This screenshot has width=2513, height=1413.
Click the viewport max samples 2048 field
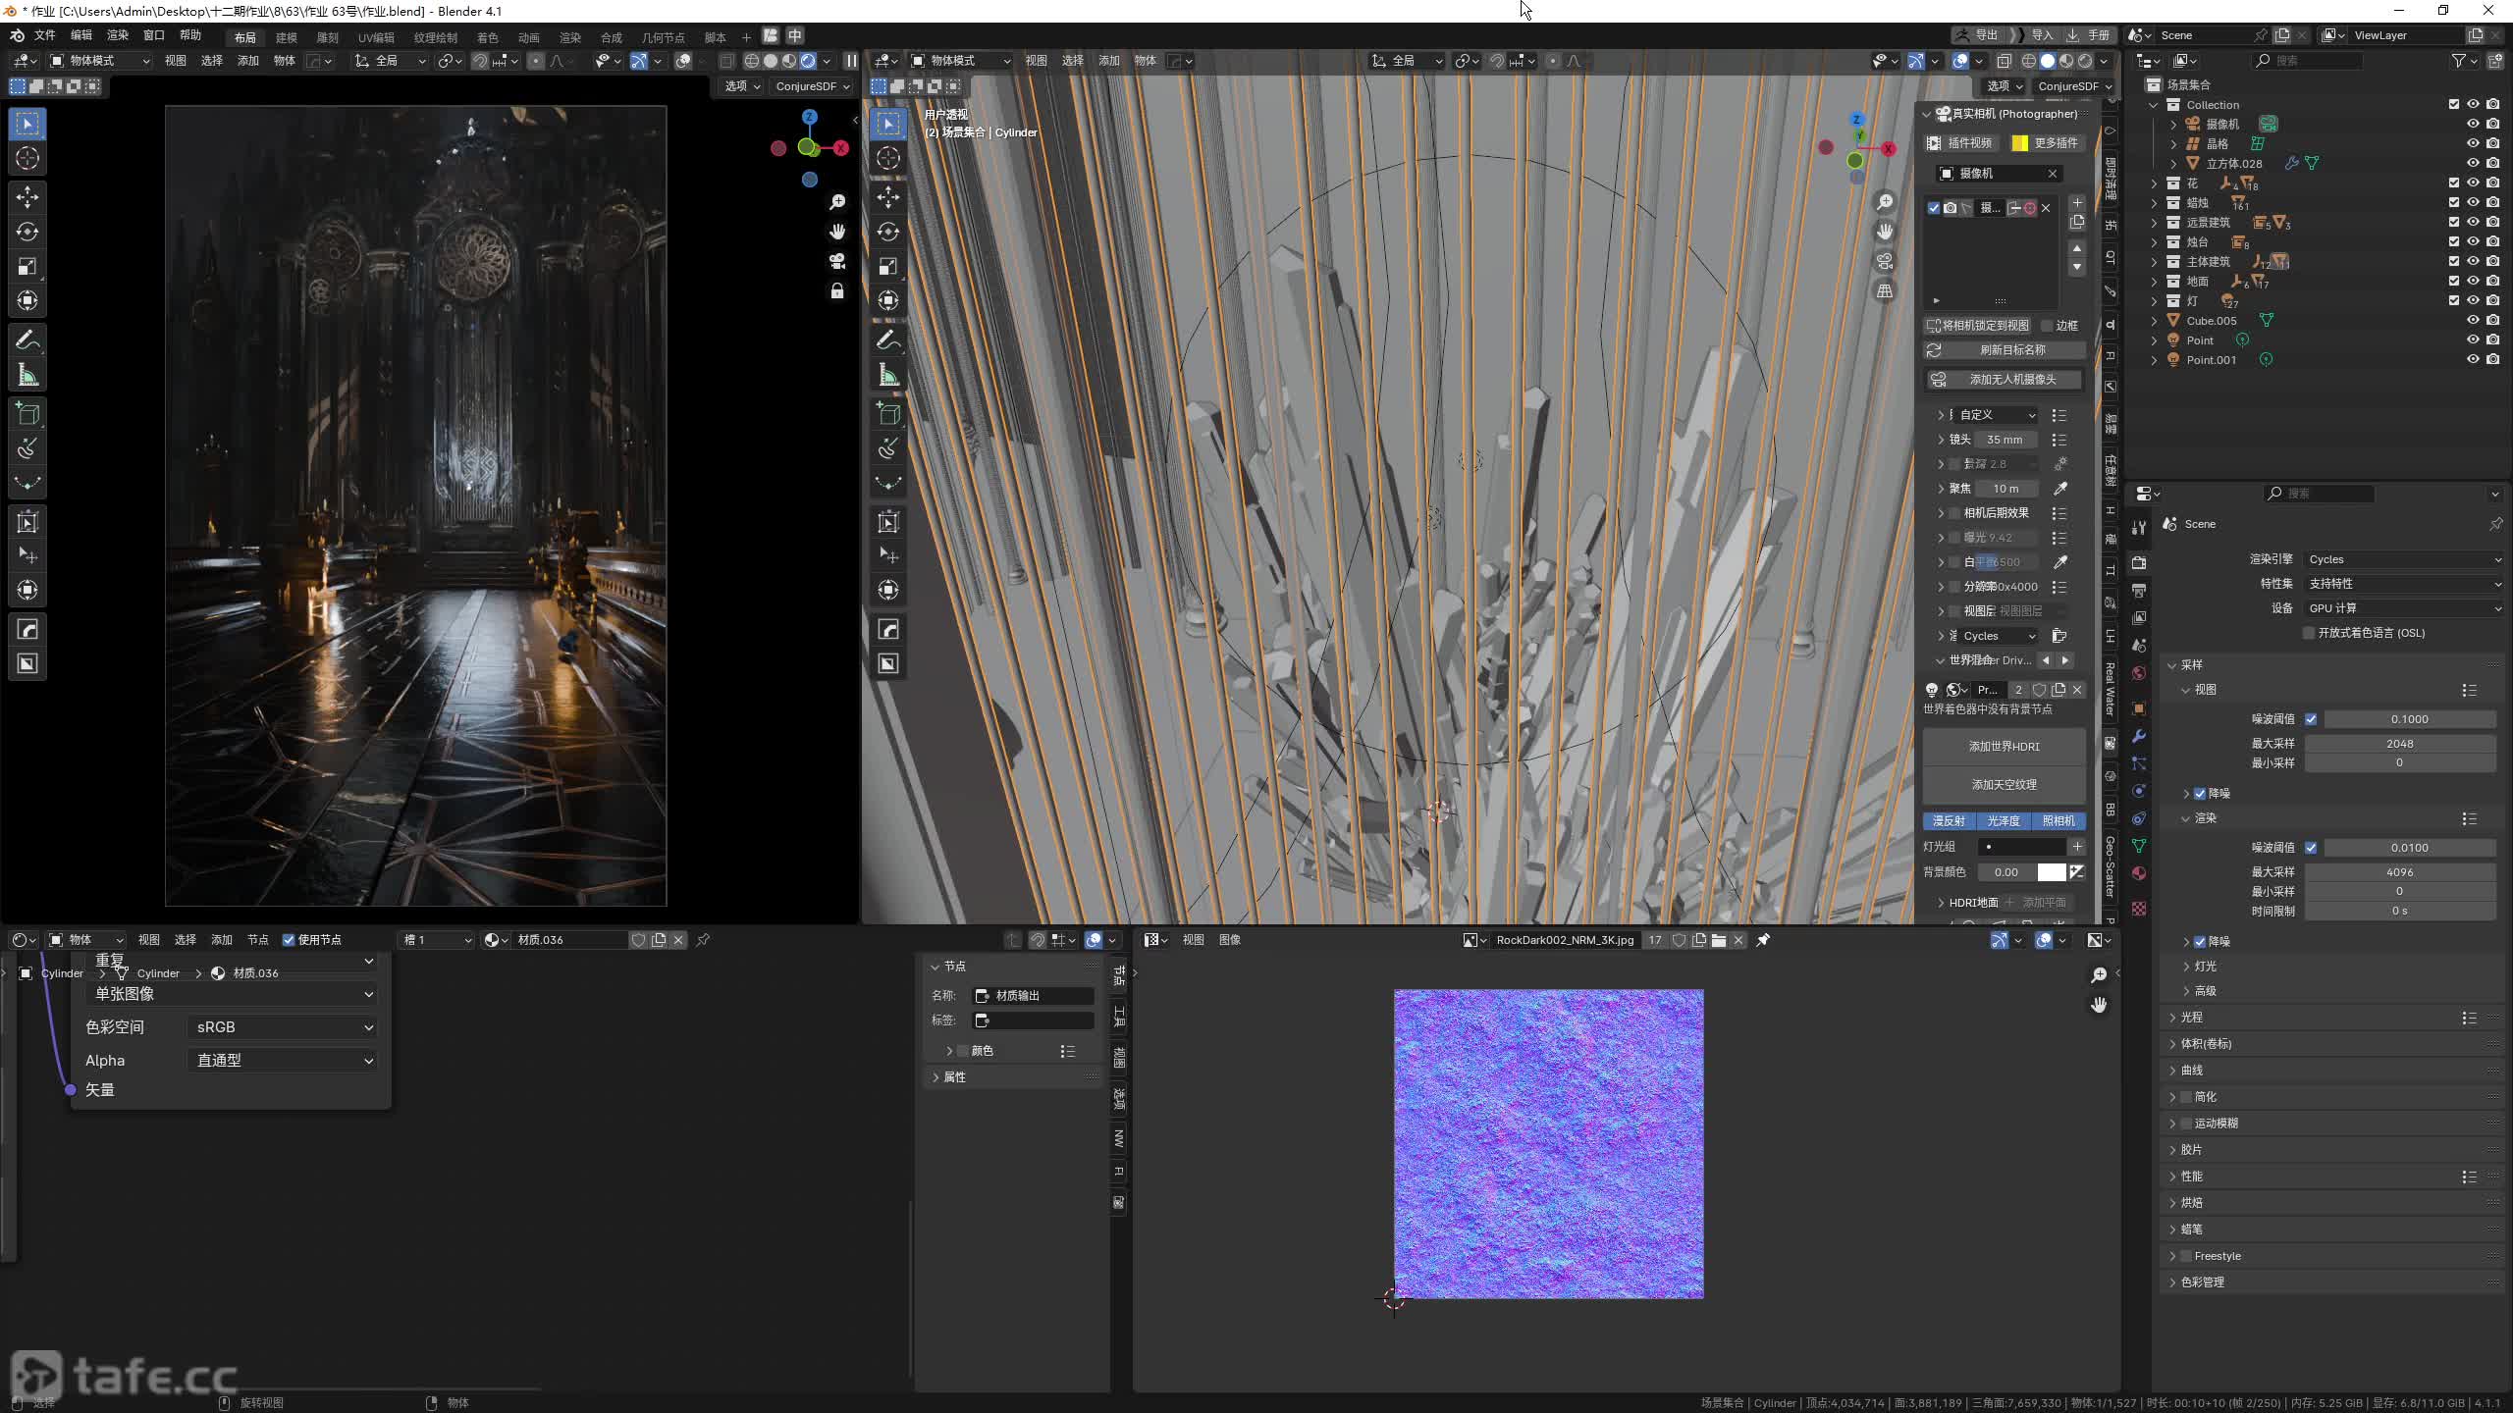pyautogui.click(x=2399, y=744)
